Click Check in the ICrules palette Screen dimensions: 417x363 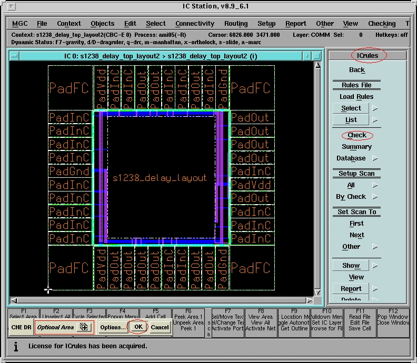356,135
